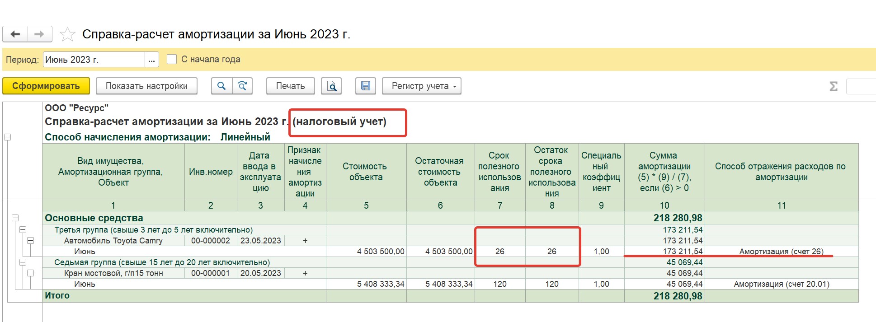876x322 pixels.
Task: Click the Период input field
Action: 94,60
